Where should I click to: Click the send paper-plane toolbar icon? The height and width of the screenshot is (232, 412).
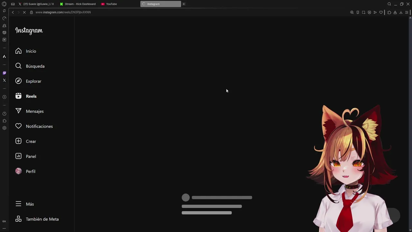click(x=375, y=12)
